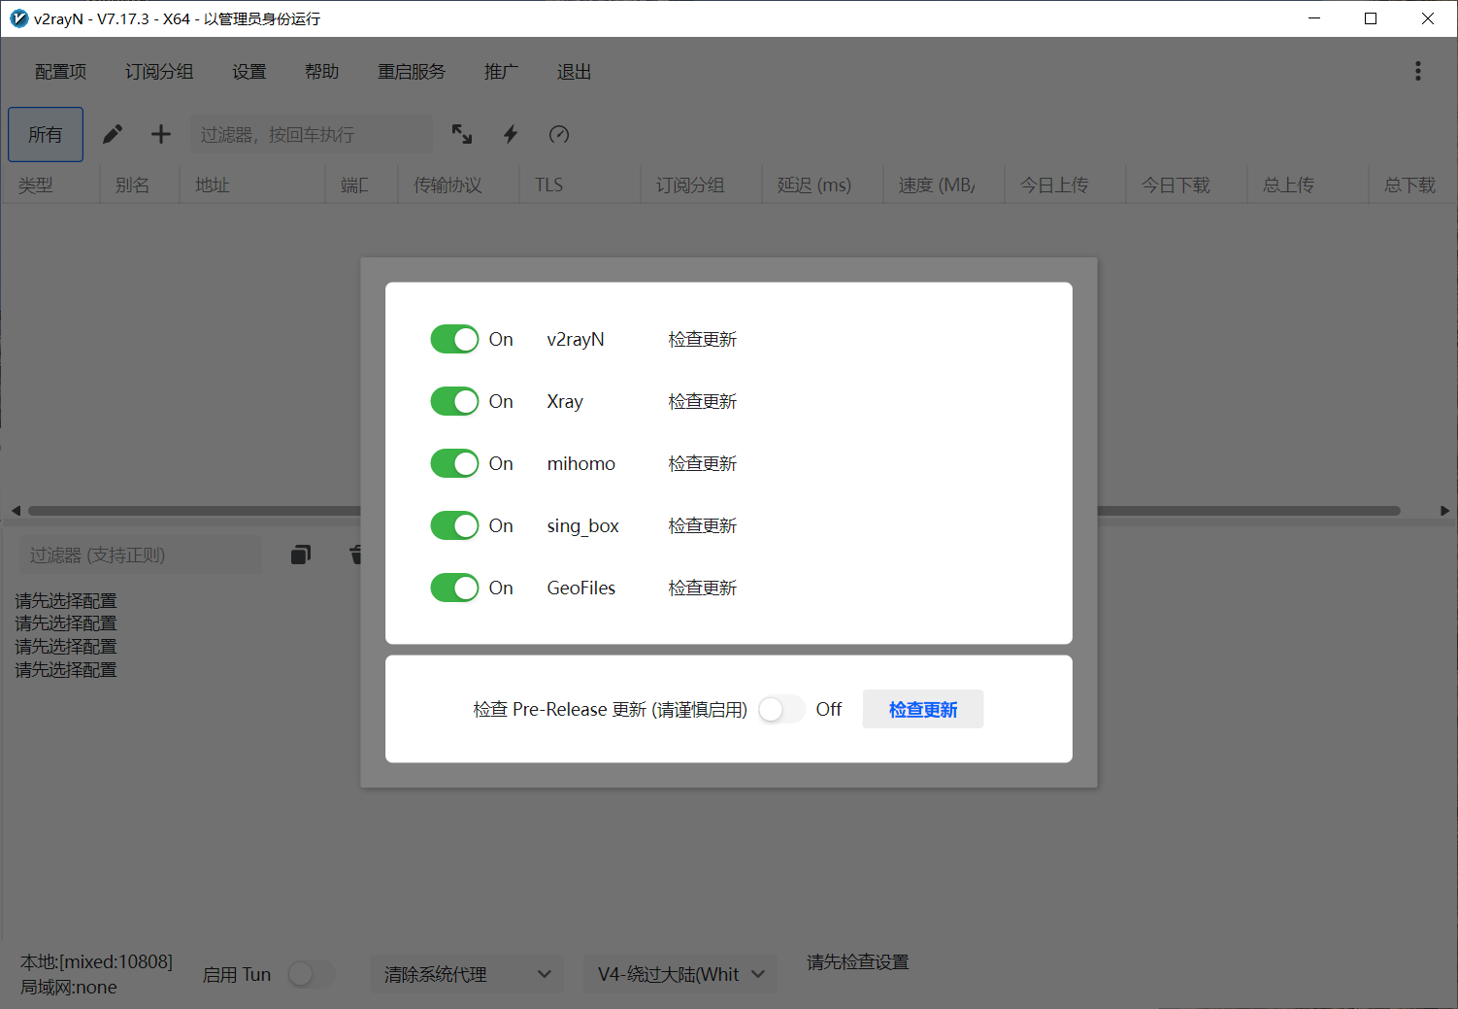Click the copy log icon
1458x1009 pixels.
[x=301, y=555]
